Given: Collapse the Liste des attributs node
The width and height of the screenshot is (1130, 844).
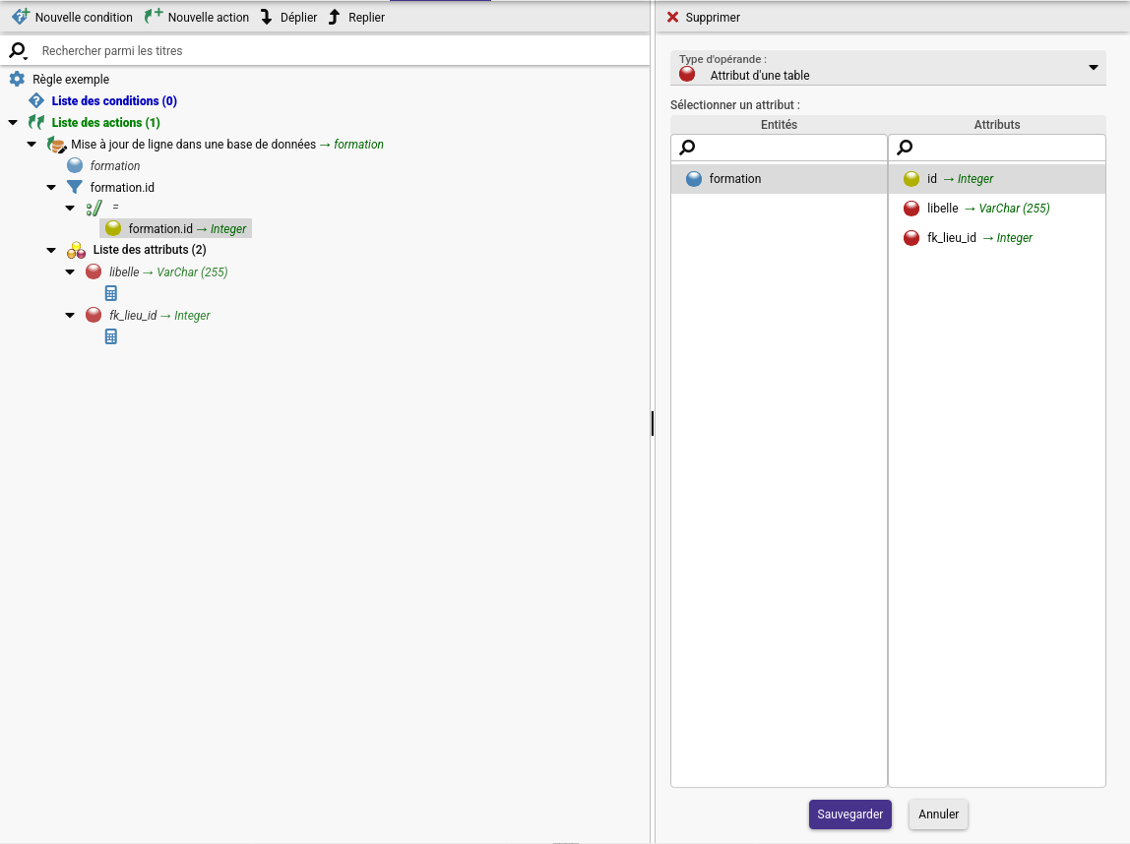Looking at the screenshot, I should coord(51,250).
